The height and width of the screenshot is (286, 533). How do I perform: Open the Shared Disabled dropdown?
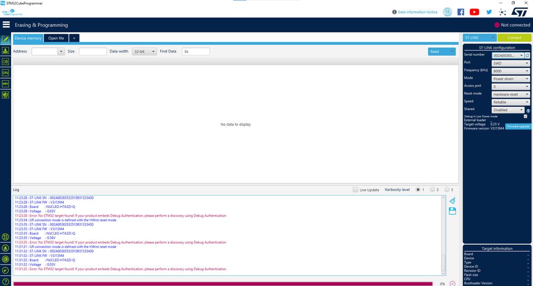(508, 110)
